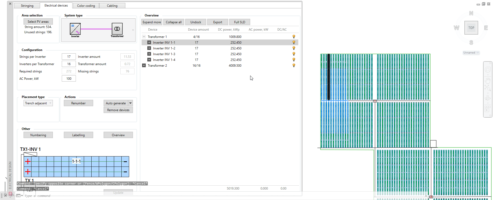Open the Trench adjacent placement dropdown

tap(38, 103)
